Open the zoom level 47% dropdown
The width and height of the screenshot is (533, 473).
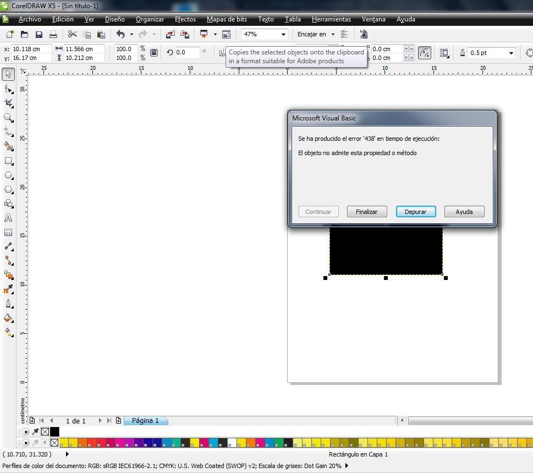tap(283, 34)
